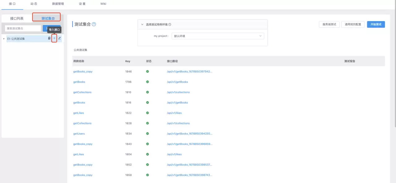Click green status icon for Key 1804
396x183 pixels.
(147, 154)
